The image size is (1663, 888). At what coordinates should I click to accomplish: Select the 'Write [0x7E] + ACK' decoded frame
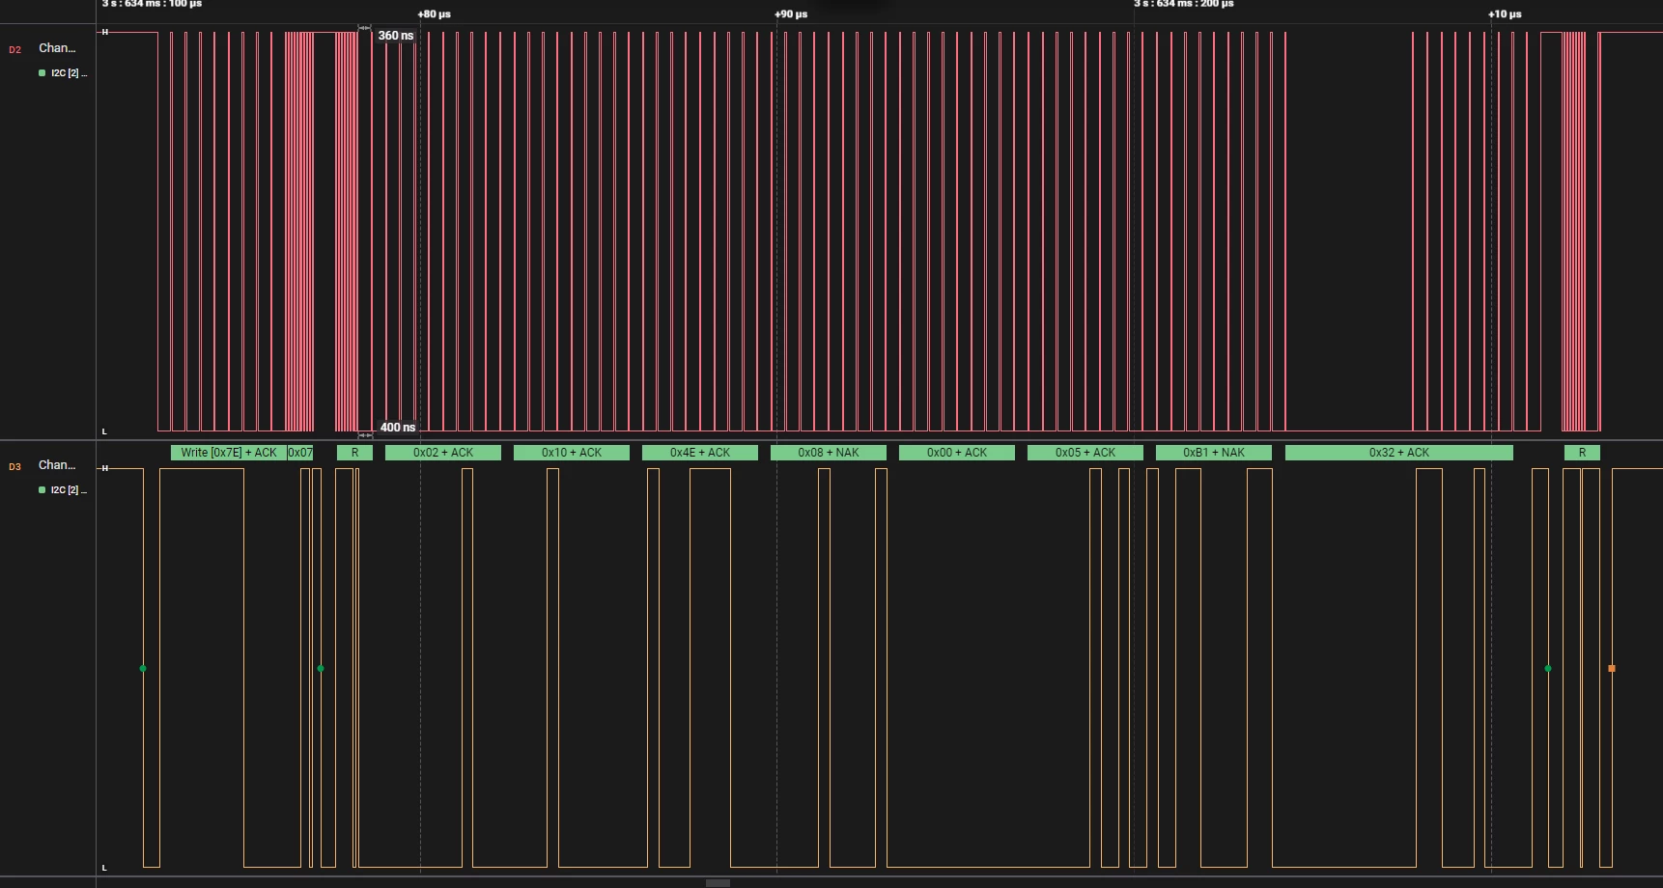coord(229,453)
